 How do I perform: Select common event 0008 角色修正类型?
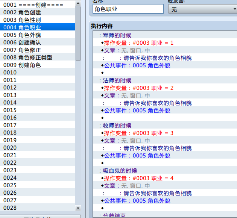[37, 58]
